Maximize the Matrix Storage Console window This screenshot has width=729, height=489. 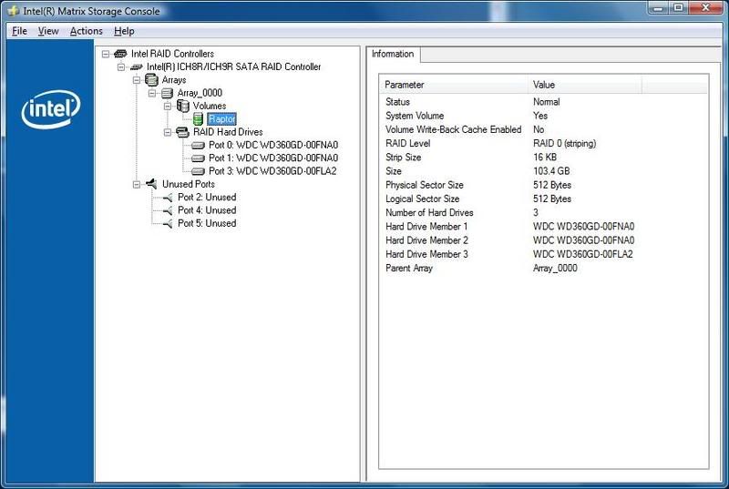pyautogui.click(x=678, y=8)
